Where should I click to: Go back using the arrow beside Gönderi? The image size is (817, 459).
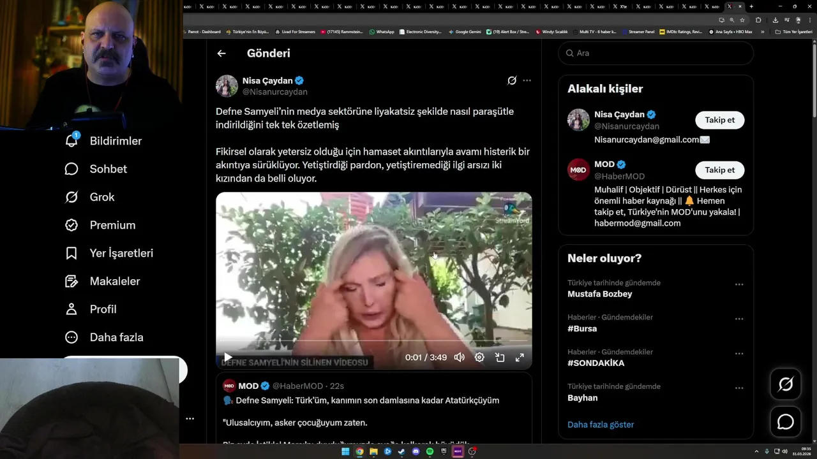coord(221,54)
